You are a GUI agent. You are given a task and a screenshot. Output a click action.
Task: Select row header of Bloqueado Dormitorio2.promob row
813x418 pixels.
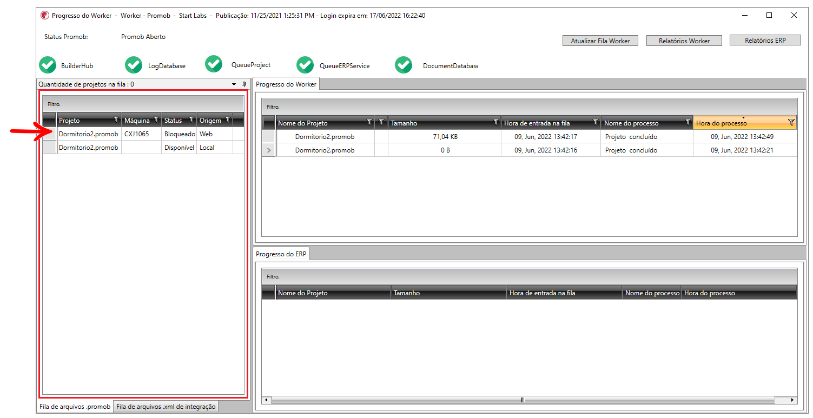point(49,134)
